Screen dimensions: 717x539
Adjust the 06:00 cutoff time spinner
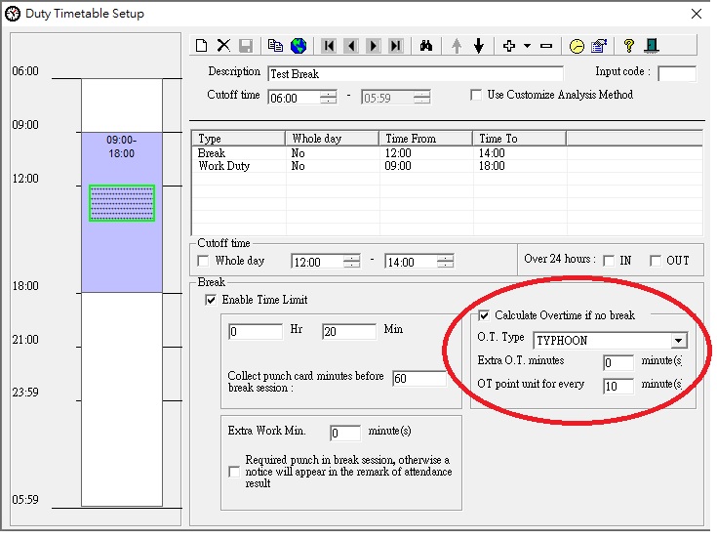click(329, 98)
